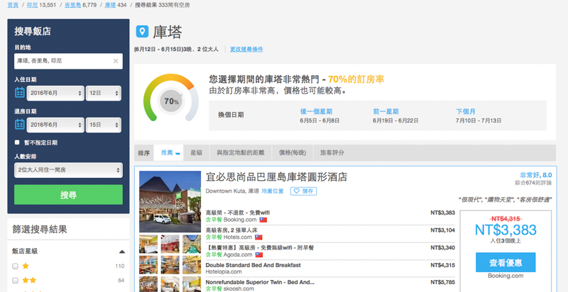Select the 推薦 sort tab
Image resolution: width=568 pixels, height=292 pixels.
pyautogui.click(x=168, y=153)
